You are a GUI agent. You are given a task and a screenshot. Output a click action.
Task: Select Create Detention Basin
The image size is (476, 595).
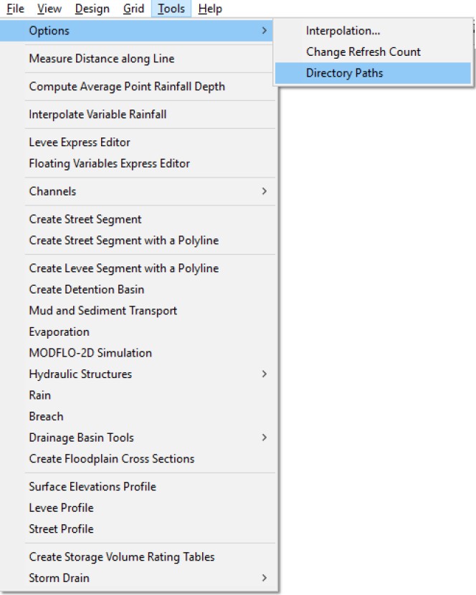(86, 289)
